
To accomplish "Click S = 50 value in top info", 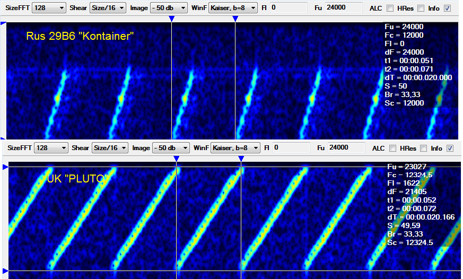I will [x=396, y=86].
